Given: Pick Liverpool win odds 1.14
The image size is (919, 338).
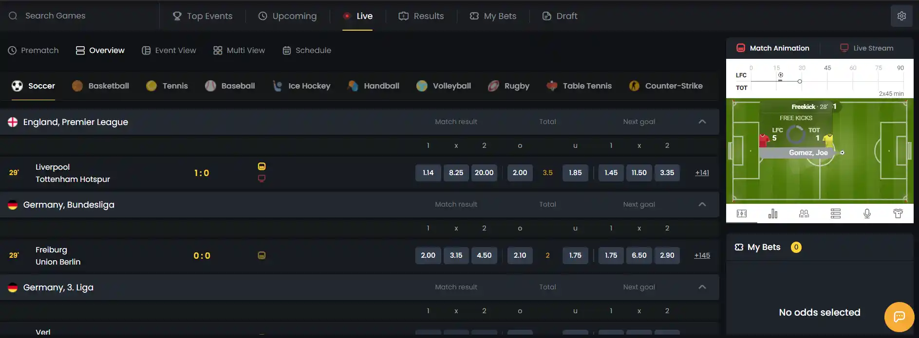Looking at the screenshot, I should click(x=428, y=173).
